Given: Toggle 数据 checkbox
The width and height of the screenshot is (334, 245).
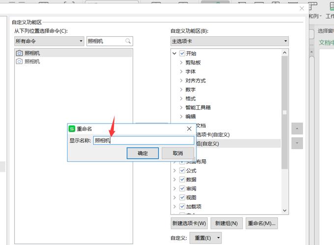Looking at the screenshot, I should click(x=182, y=179).
